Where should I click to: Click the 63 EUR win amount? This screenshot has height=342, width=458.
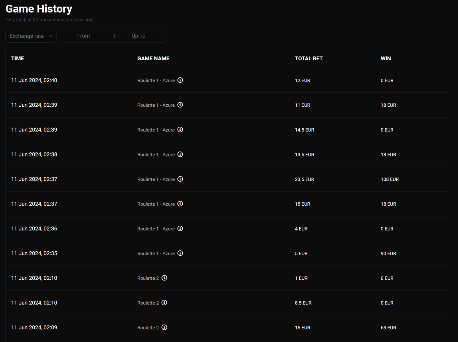[388, 328]
